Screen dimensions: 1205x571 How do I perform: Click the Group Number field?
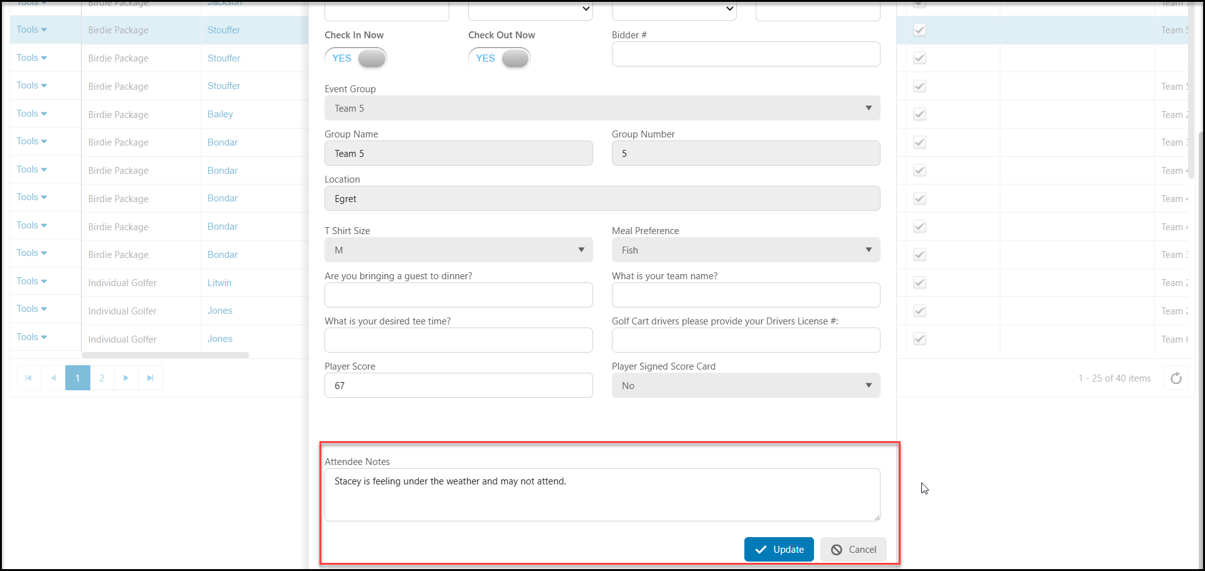click(746, 153)
